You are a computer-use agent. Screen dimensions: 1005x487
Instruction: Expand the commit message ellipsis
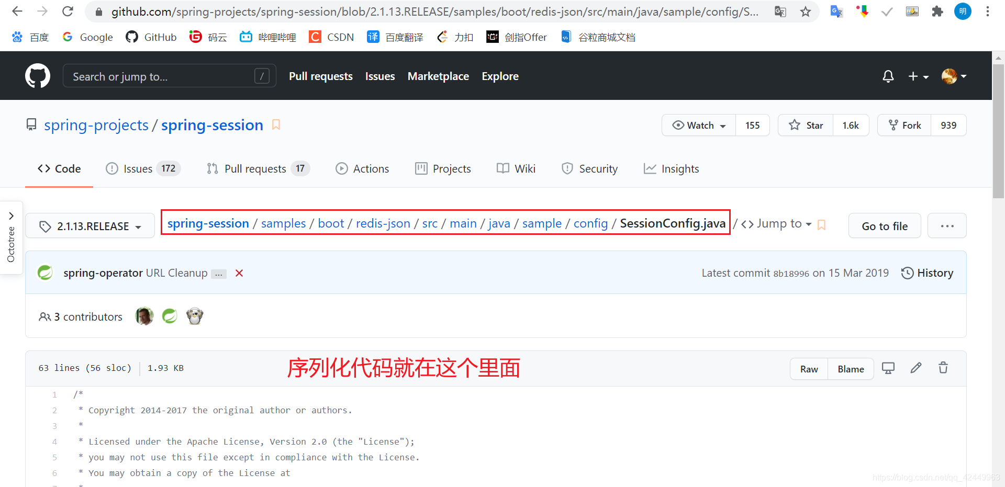(x=219, y=274)
